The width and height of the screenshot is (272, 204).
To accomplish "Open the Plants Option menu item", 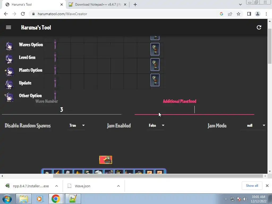I will 31,70.
